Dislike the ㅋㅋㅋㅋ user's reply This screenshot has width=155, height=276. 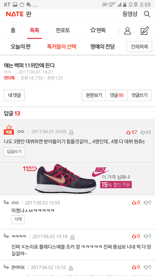point(148,236)
